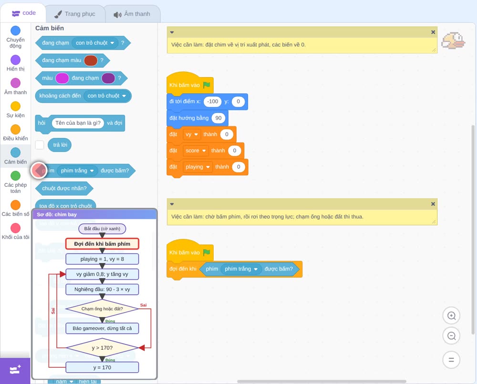Open the score variable dropdown
The height and width of the screenshot is (384, 477).
pos(196,151)
